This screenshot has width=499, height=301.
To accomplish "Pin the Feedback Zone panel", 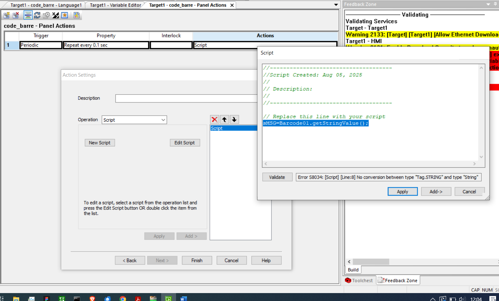I will (x=495, y=4).
